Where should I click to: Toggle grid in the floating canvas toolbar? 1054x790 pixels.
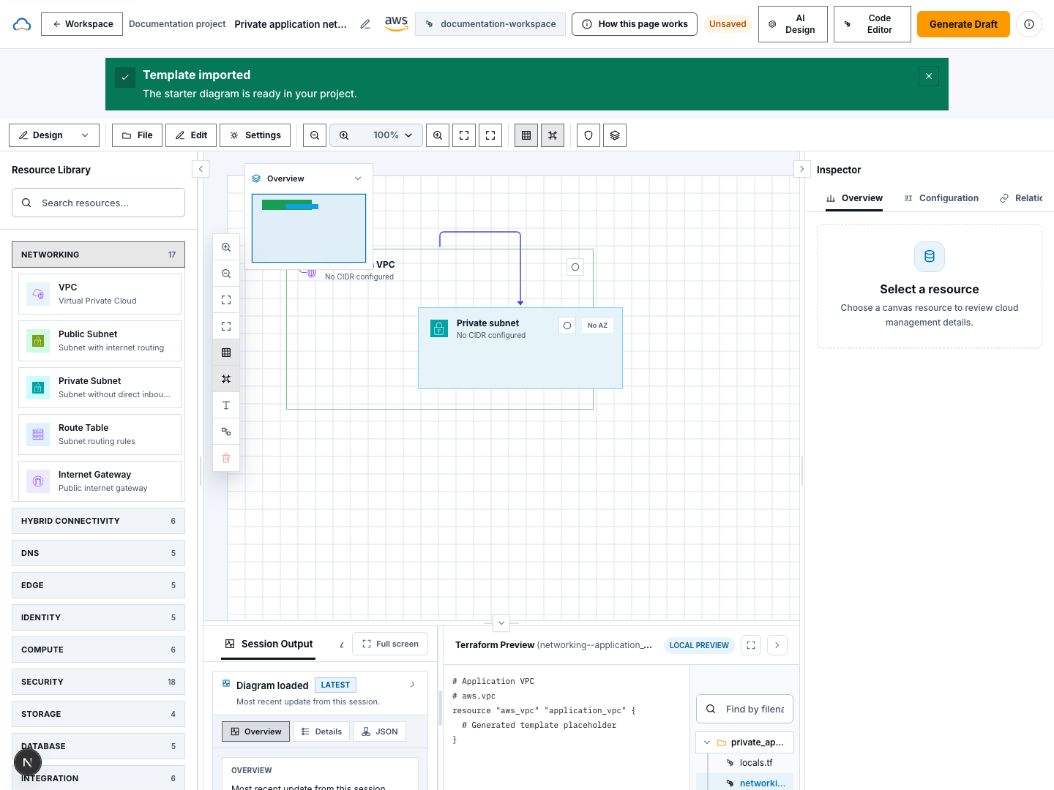click(226, 353)
